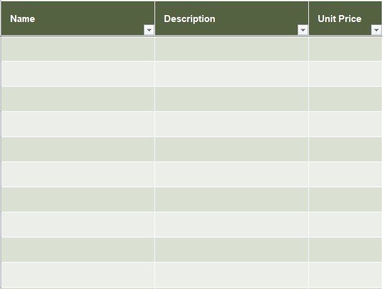The image size is (383, 289).
Task: Select the fifth row Description cell
Action: tap(232, 149)
